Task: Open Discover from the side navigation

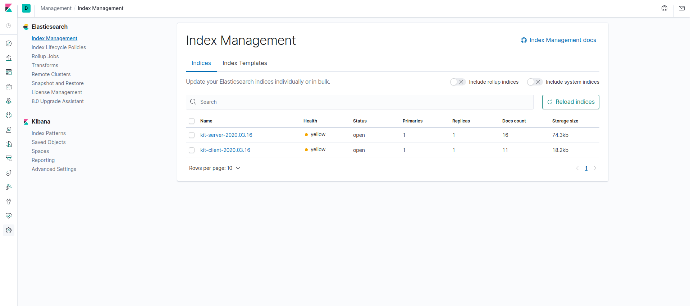Action: coord(9,43)
